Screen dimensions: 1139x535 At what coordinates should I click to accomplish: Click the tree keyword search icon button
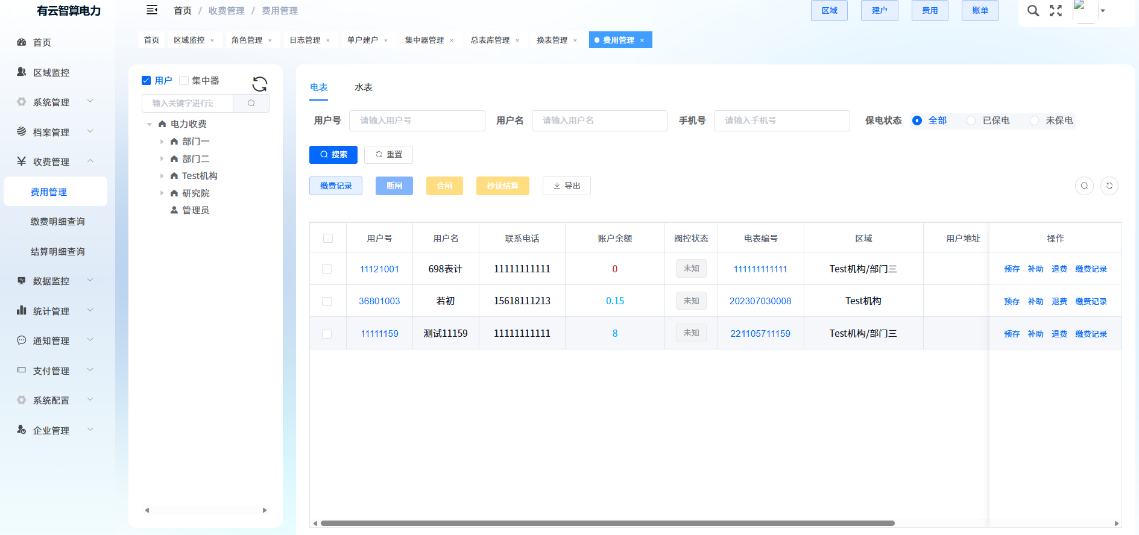click(251, 103)
